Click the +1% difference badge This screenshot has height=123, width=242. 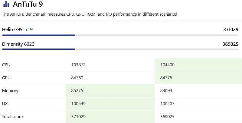tap(29, 30)
